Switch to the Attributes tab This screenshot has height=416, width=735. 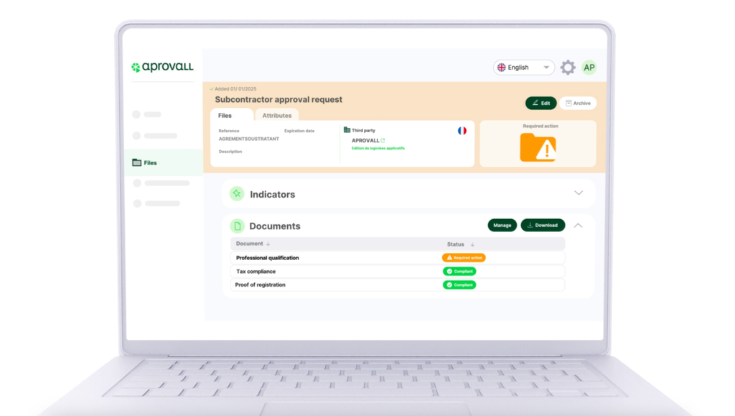pyautogui.click(x=276, y=116)
